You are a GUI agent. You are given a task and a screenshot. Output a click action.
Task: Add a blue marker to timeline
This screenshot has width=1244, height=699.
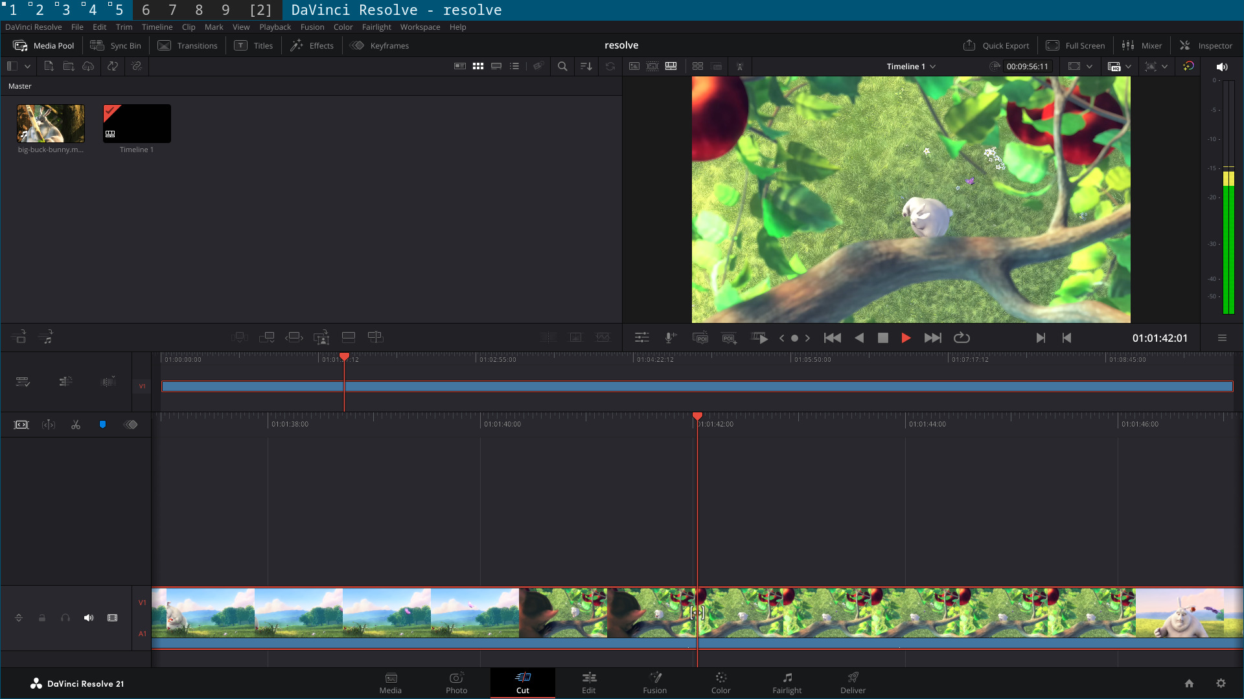coord(102,425)
